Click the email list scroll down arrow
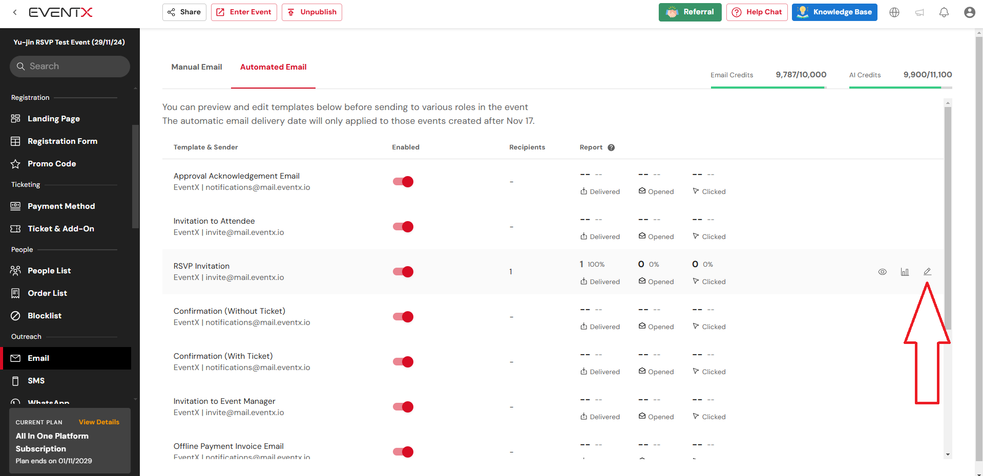The height and width of the screenshot is (476, 983). [x=948, y=455]
